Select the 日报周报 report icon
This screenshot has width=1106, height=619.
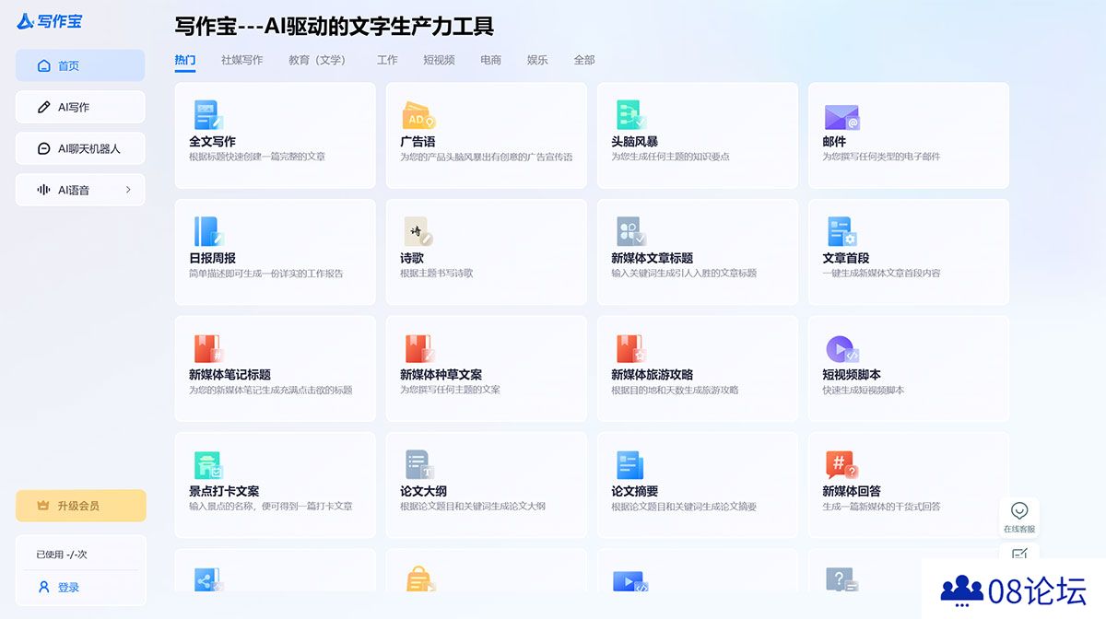pyautogui.click(x=209, y=231)
